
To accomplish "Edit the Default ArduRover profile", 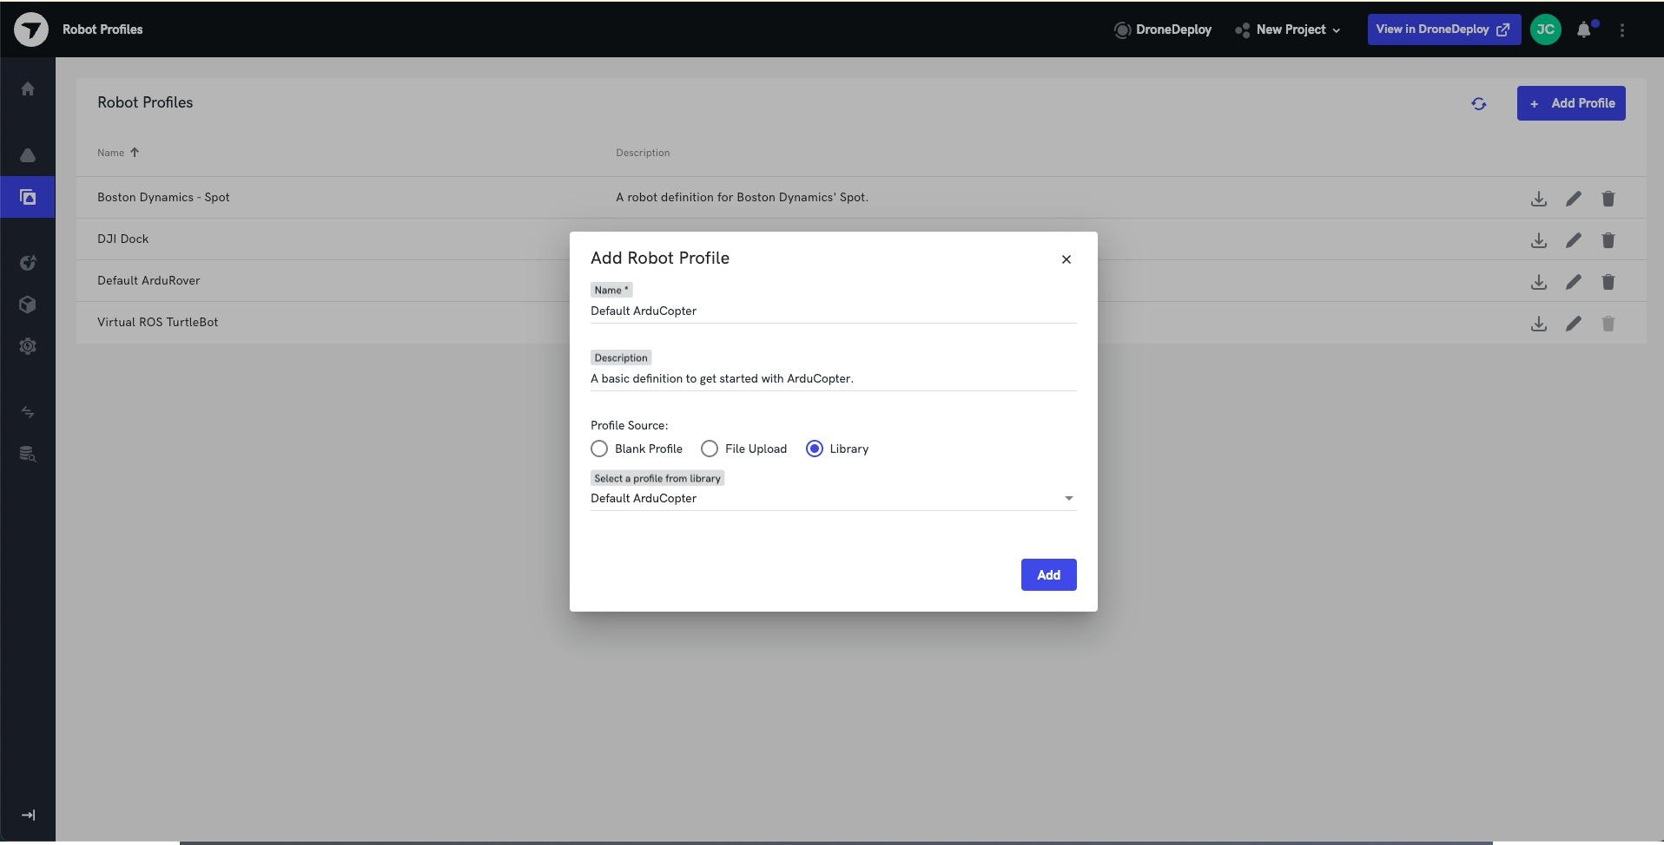I will coord(1573,282).
